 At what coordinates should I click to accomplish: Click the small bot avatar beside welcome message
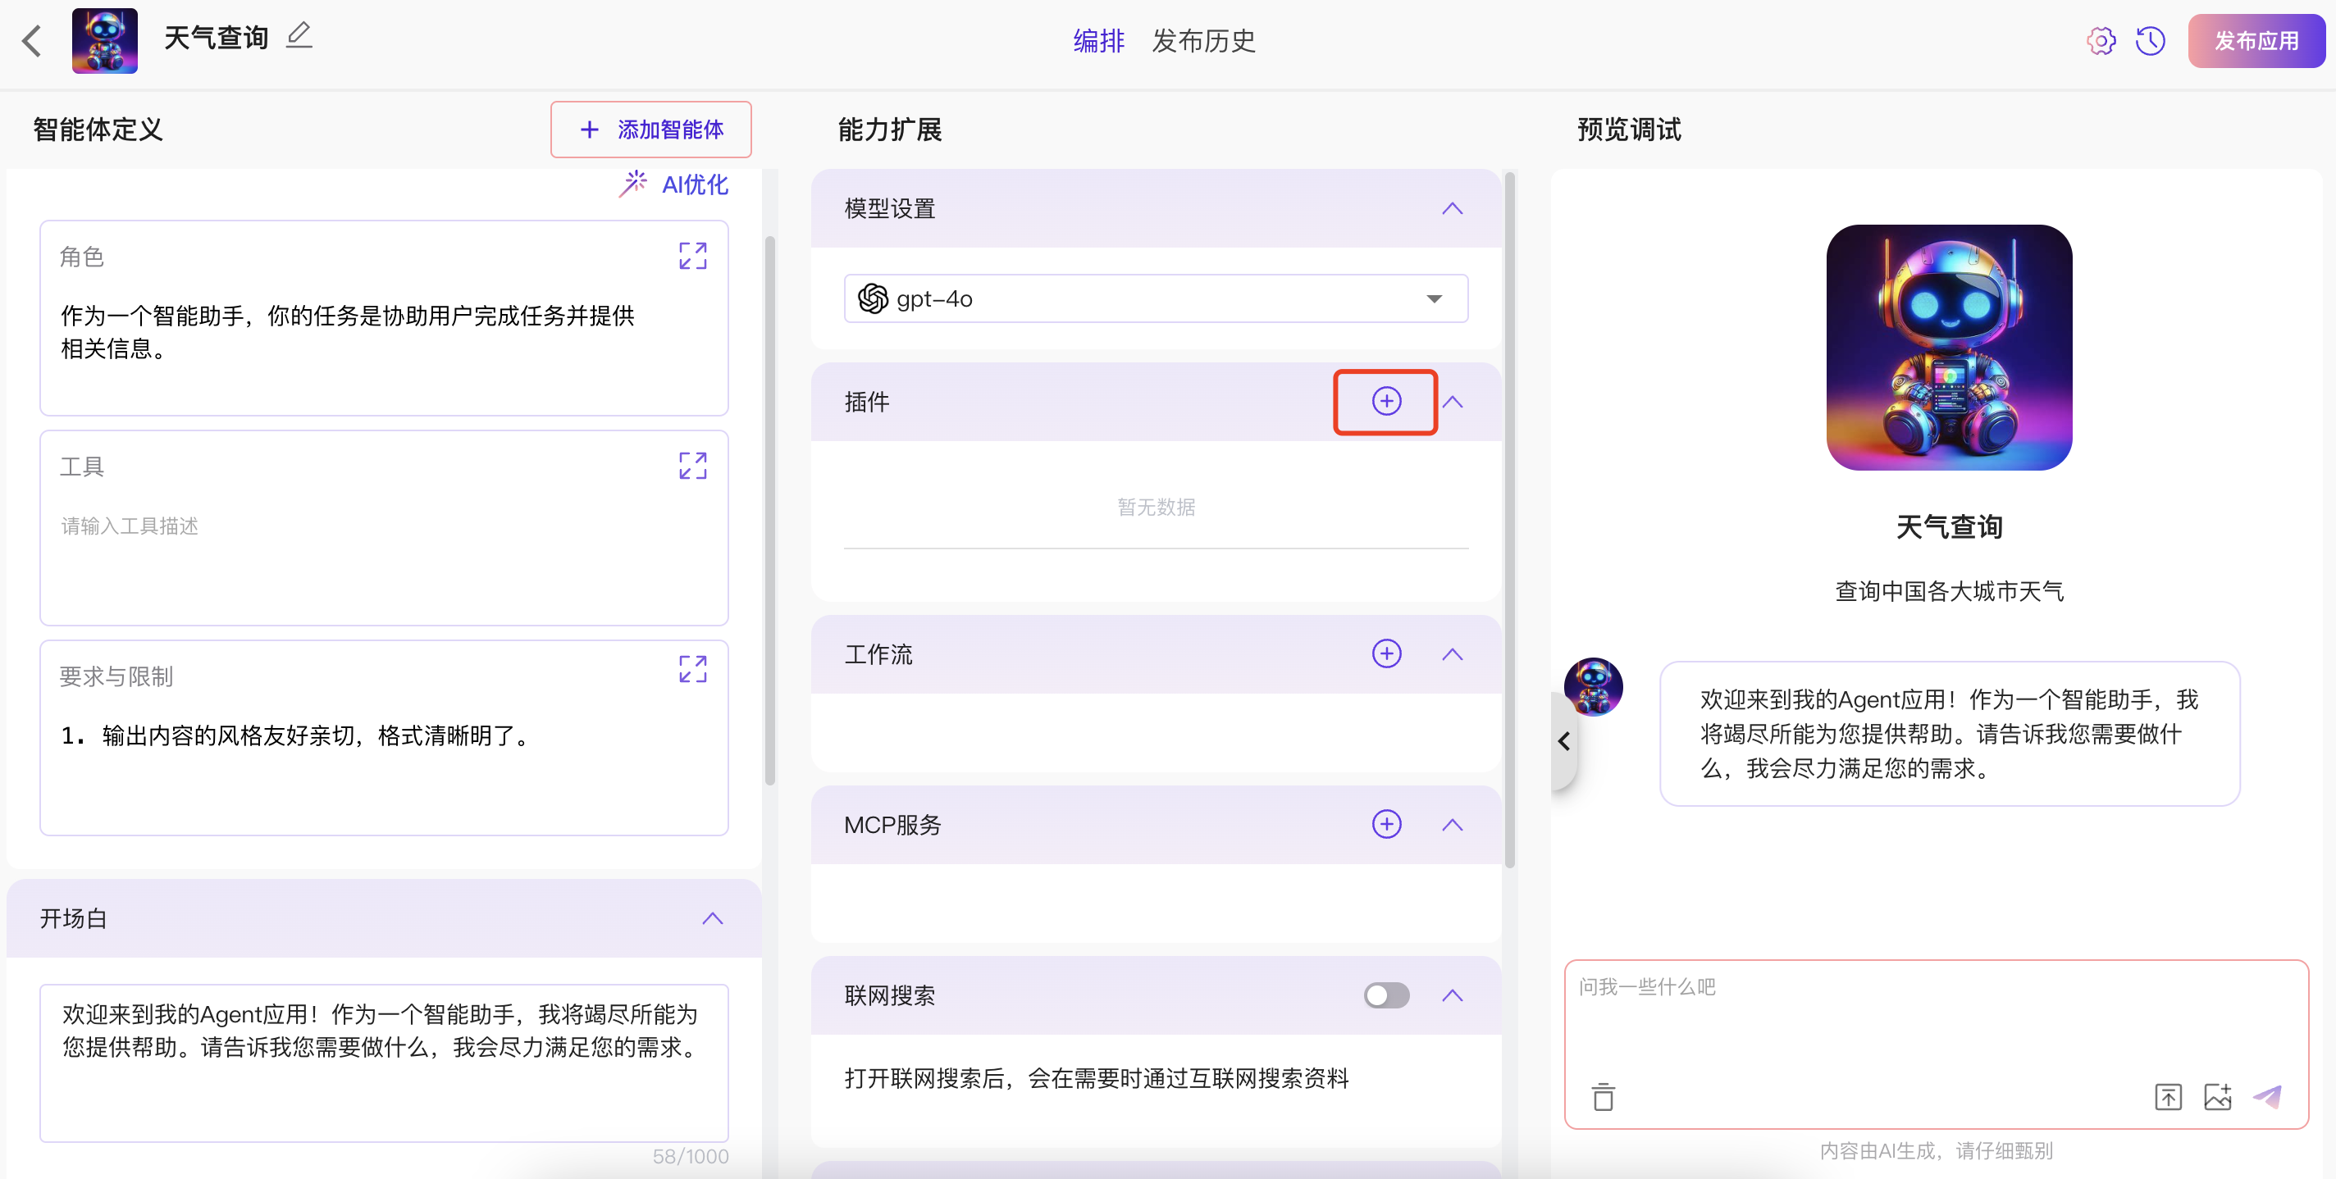point(1594,687)
